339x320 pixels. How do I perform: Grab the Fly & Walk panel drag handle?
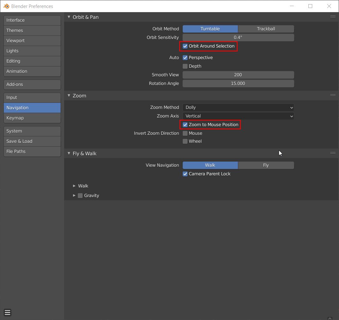click(333, 153)
